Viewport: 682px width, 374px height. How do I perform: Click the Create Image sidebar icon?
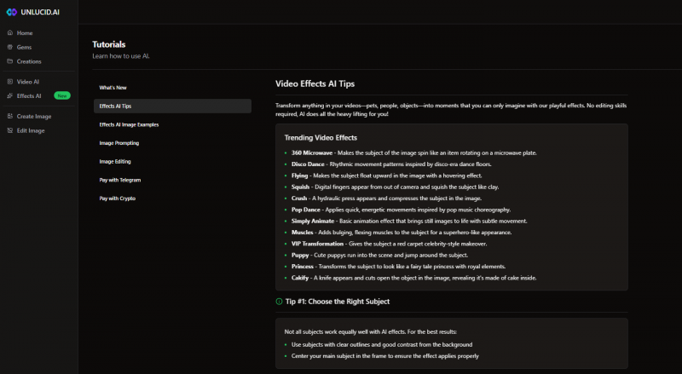coord(9,116)
